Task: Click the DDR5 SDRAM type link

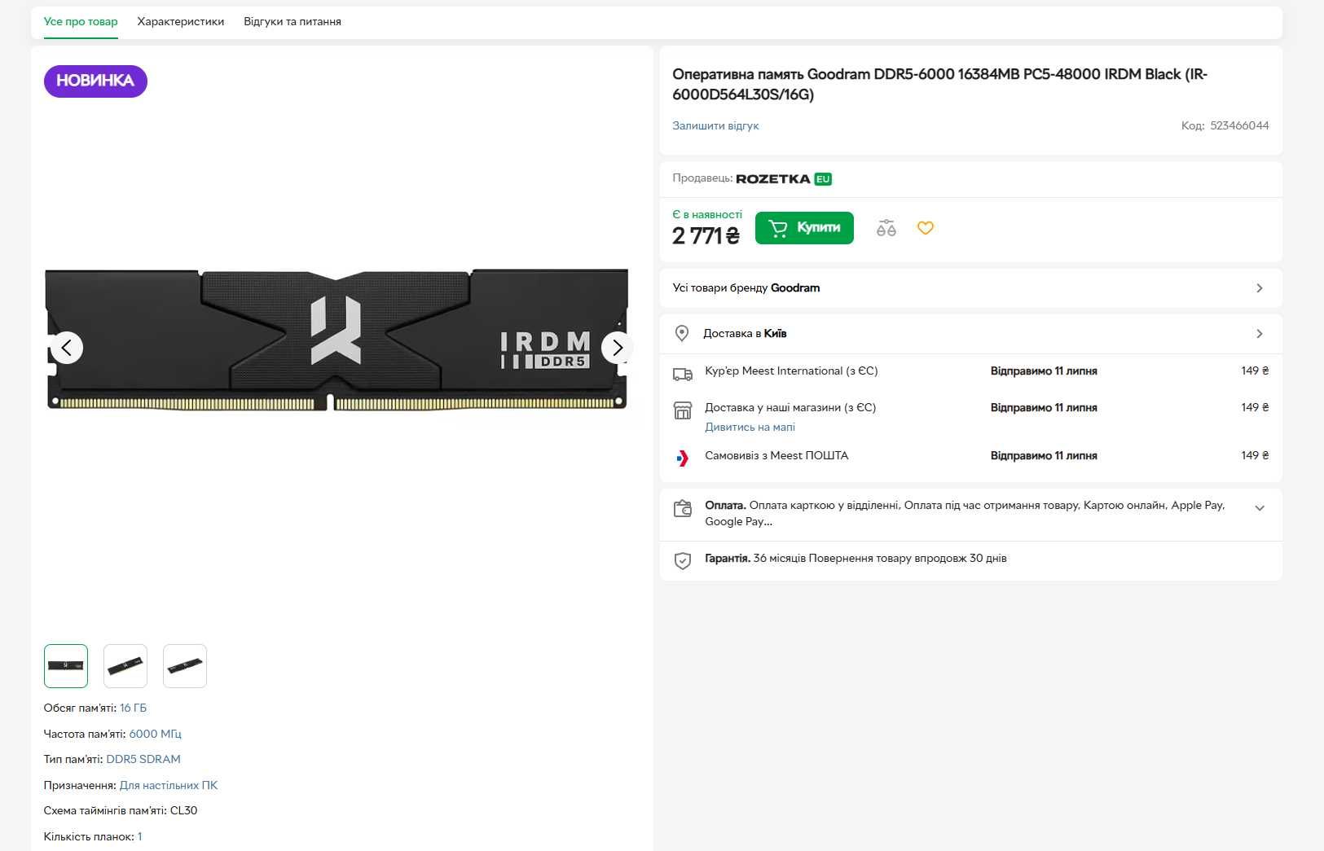Action: point(143,759)
